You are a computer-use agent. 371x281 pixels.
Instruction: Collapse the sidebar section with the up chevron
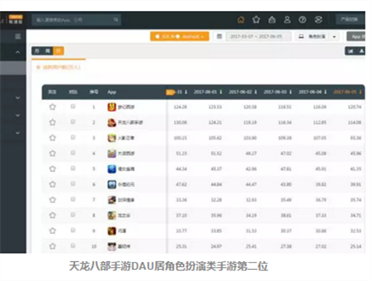click(18, 52)
